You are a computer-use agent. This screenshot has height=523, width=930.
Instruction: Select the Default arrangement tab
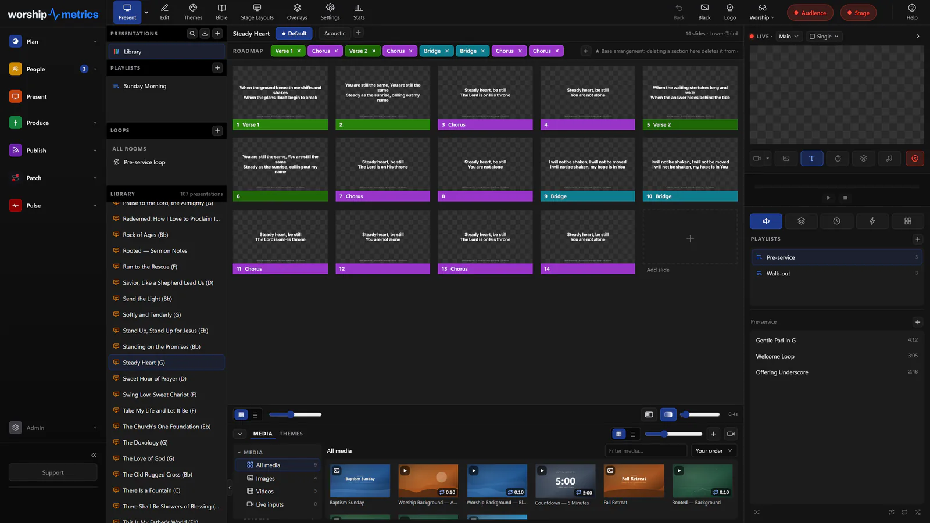(x=294, y=34)
